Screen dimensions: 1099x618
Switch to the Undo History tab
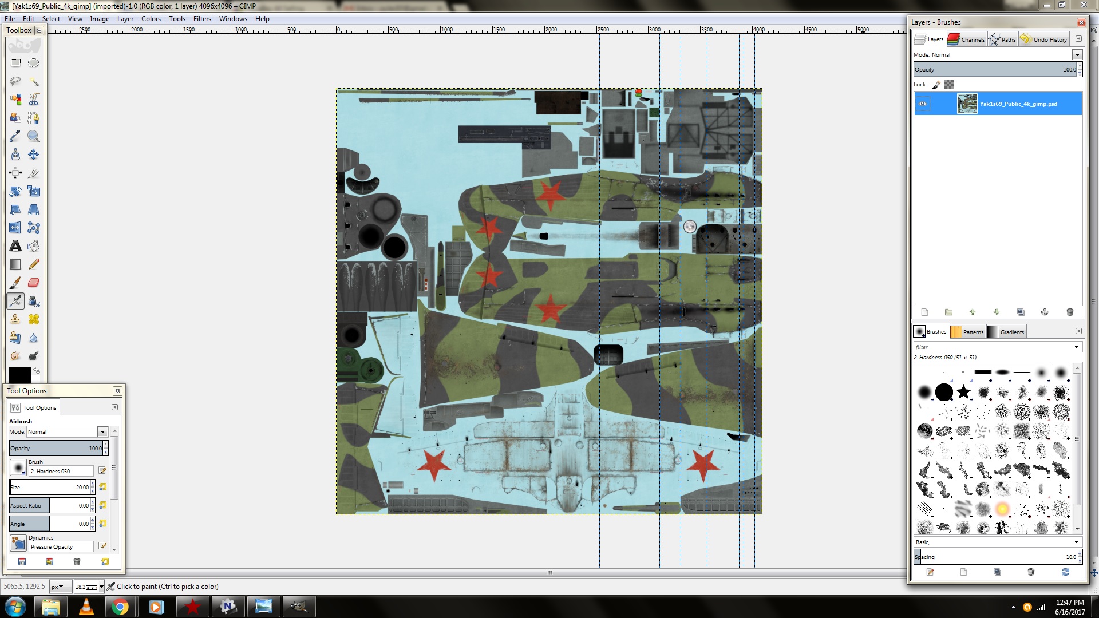pos(1044,39)
